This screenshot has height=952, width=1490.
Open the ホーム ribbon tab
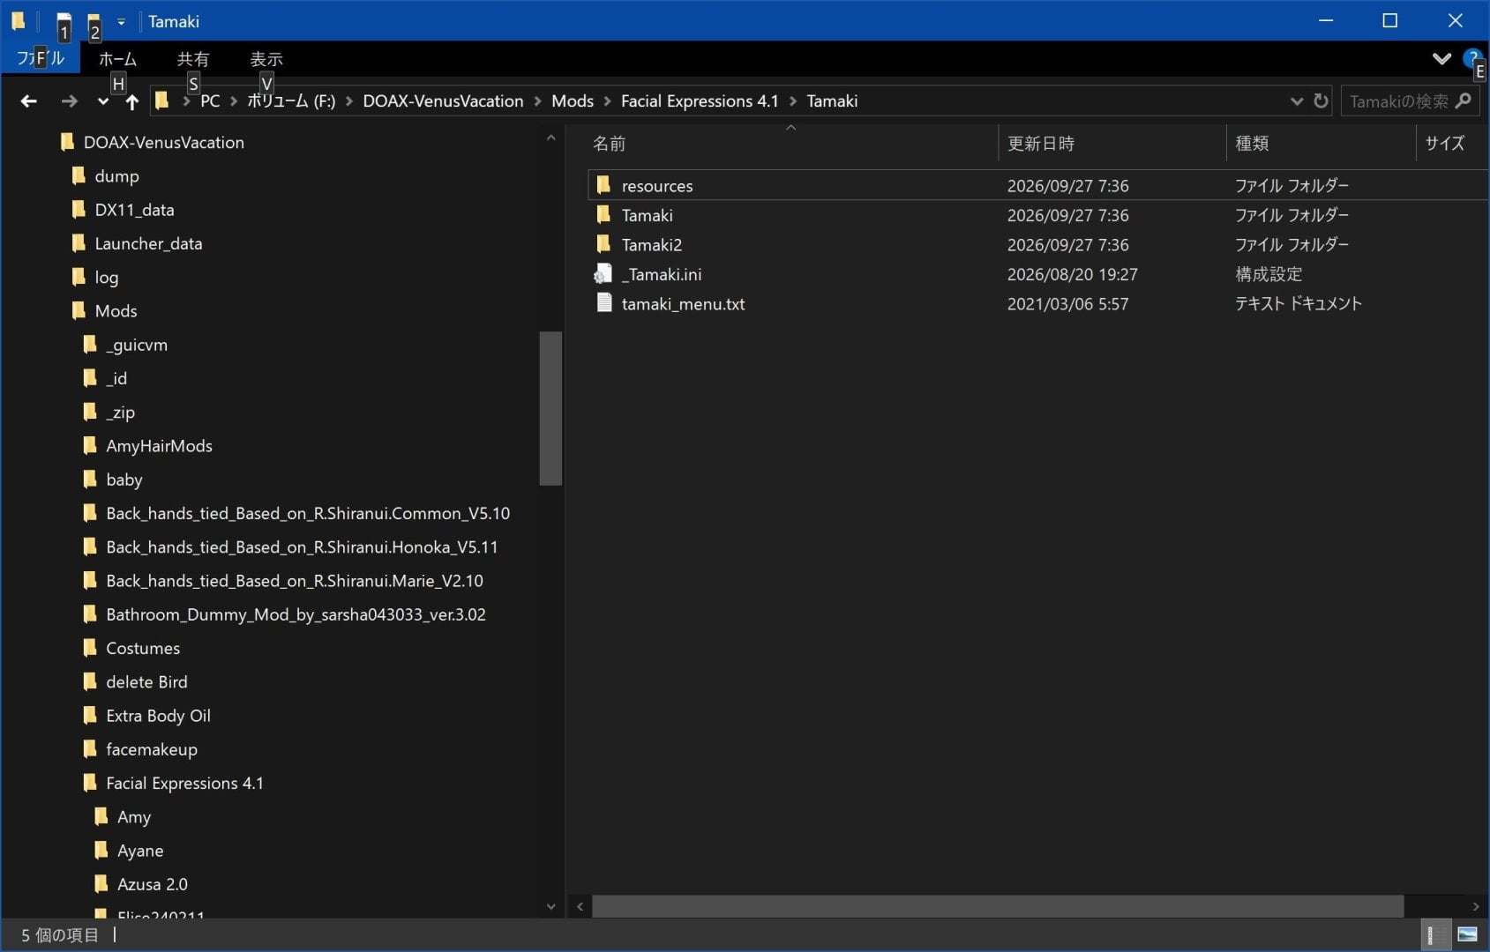pyautogui.click(x=117, y=59)
